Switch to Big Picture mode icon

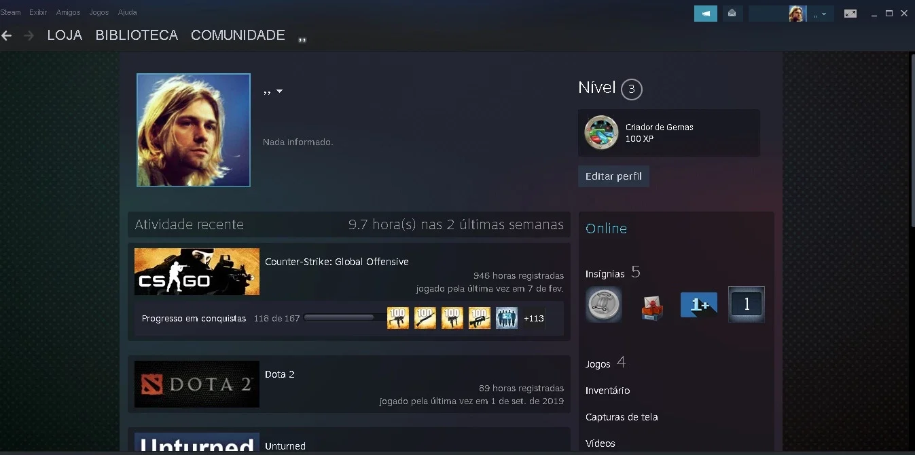[850, 14]
